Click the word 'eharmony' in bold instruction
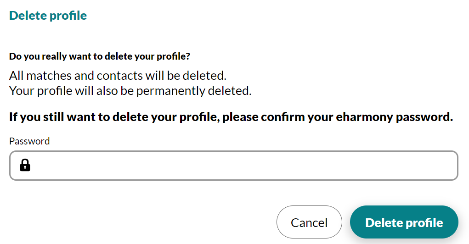Image resolution: width=469 pixels, height=244 pixels. click(364, 117)
